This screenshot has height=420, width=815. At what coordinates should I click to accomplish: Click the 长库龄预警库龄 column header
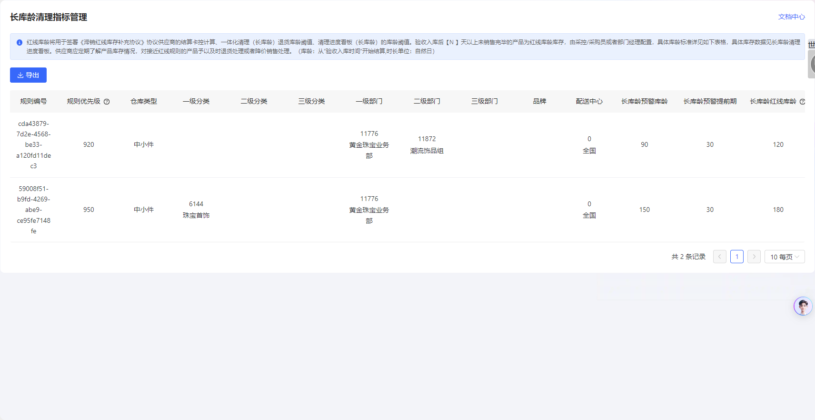coord(644,101)
